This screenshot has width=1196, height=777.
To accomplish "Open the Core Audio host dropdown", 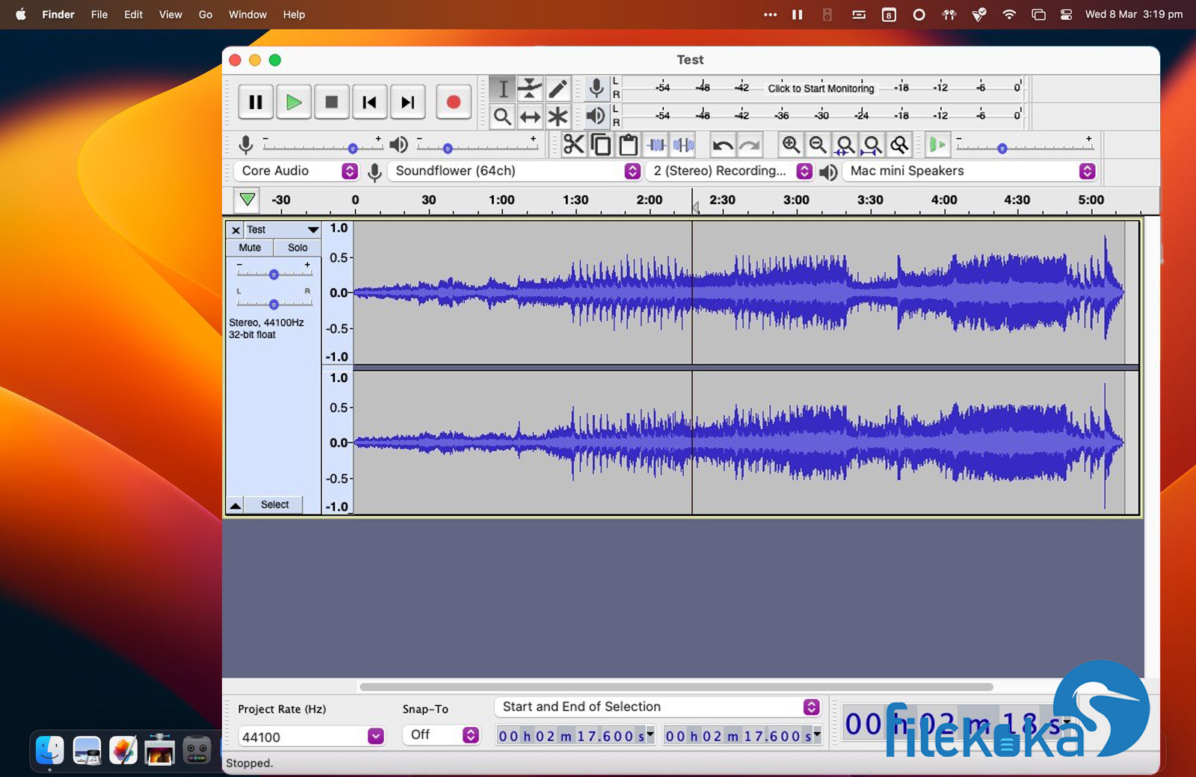I will pos(296,171).
